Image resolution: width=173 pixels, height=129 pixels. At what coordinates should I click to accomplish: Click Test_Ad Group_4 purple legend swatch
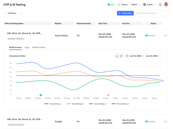click(114, 104)
